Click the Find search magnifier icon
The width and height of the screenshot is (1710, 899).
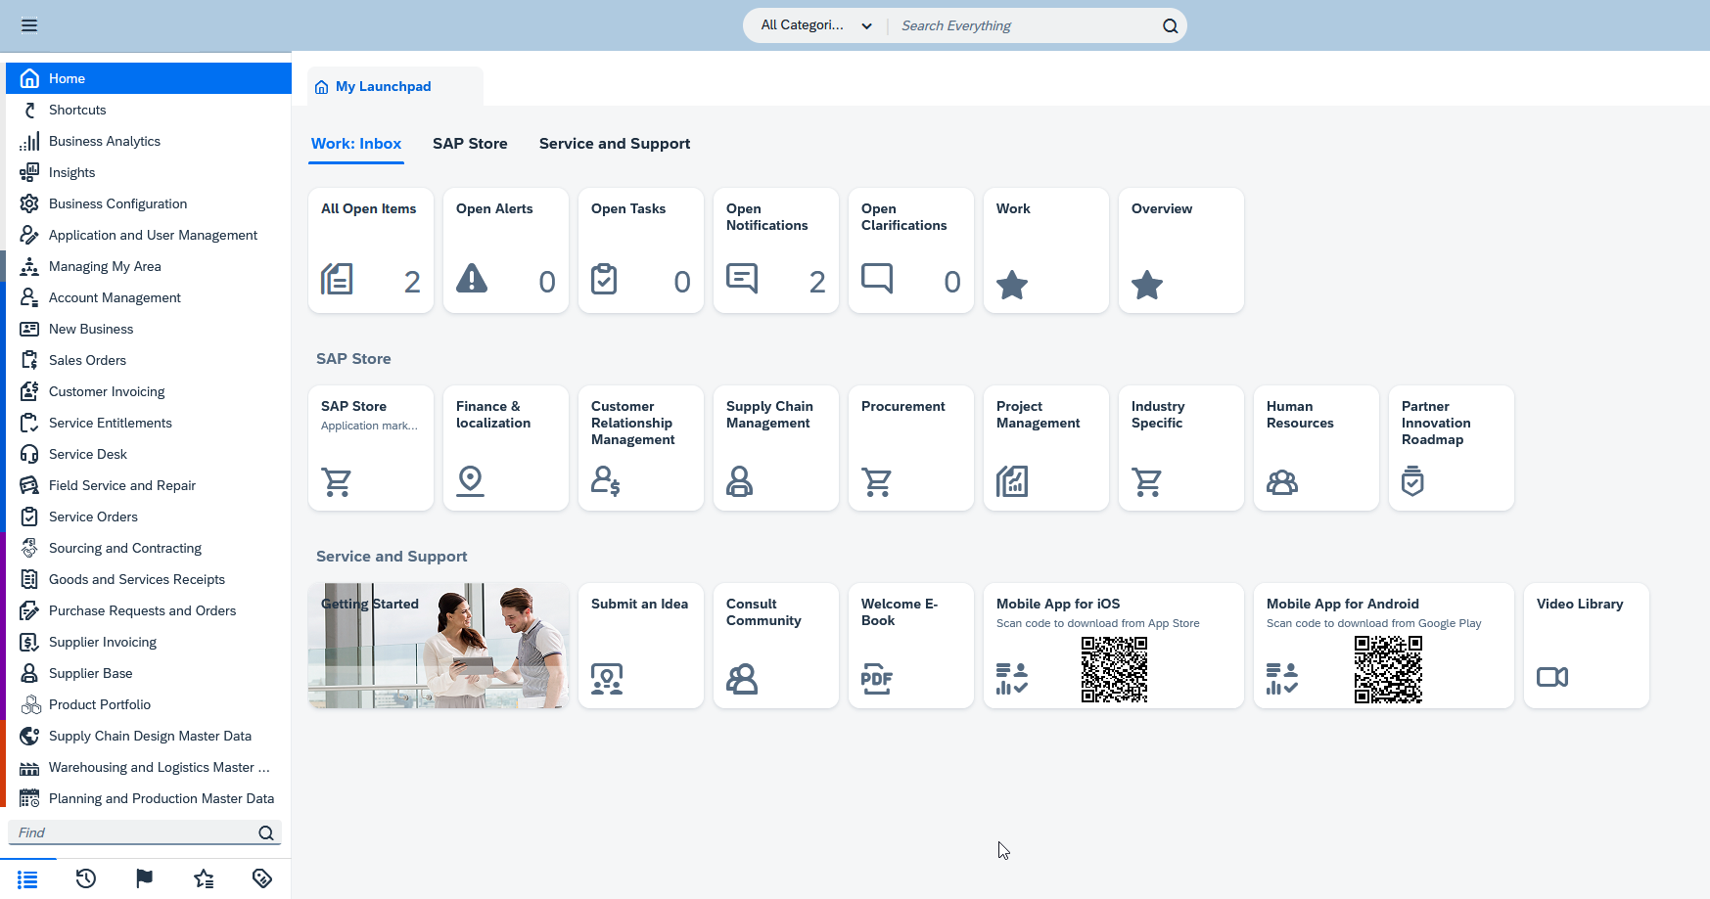[x=266, y=832]
